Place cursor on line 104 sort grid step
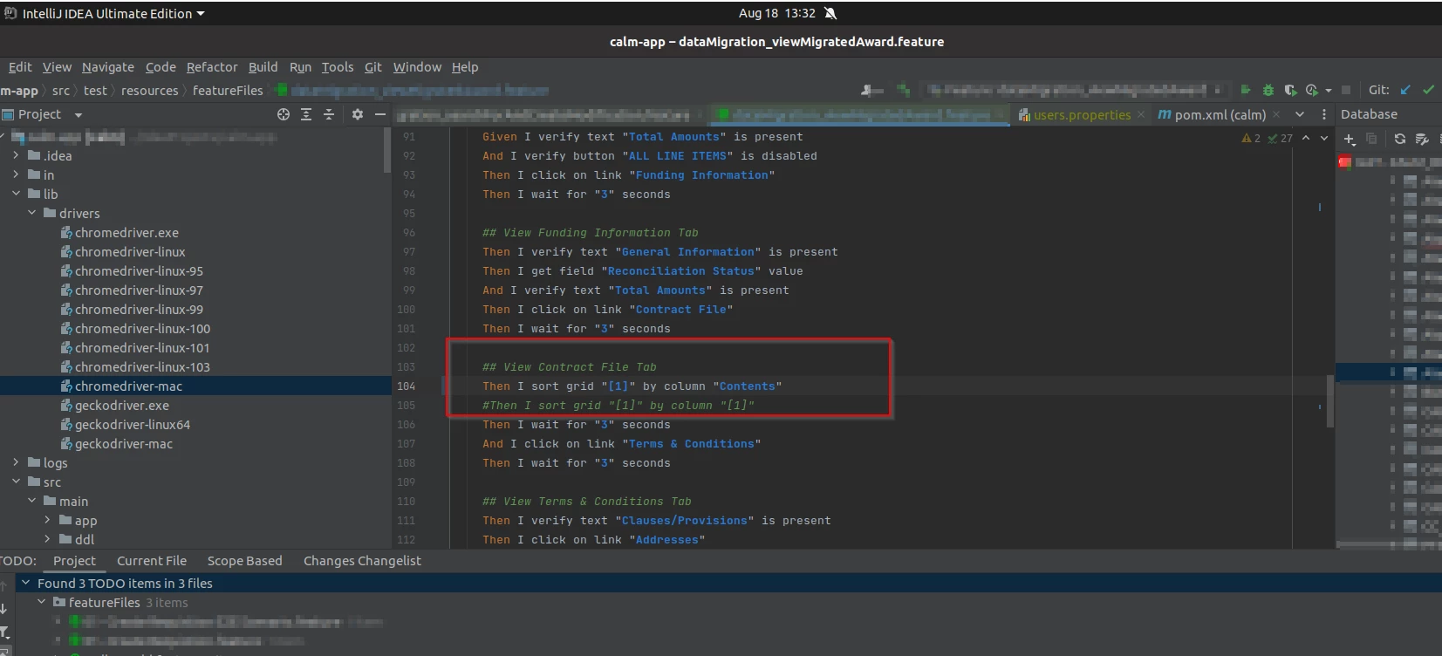 632,386
